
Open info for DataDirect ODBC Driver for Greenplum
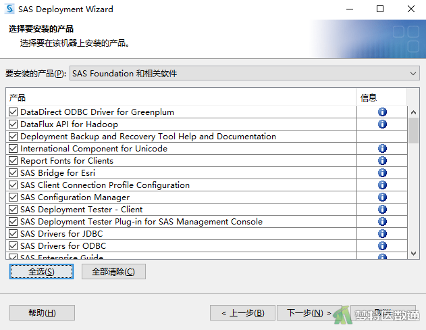pos(382,112)
